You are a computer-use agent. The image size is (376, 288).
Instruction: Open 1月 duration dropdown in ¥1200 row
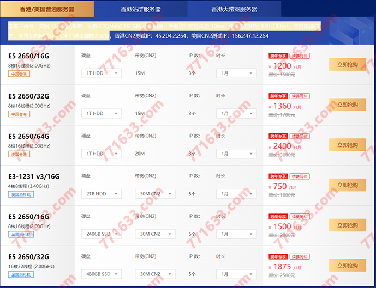tap(236, 73)
